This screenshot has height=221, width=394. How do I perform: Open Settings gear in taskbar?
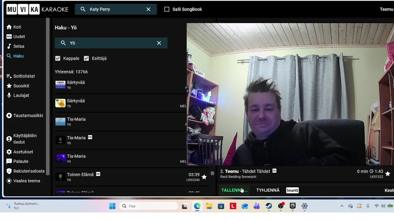304,206
